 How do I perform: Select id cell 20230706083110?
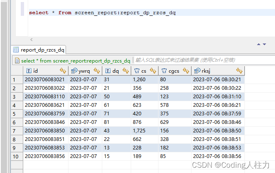[46, 97]
